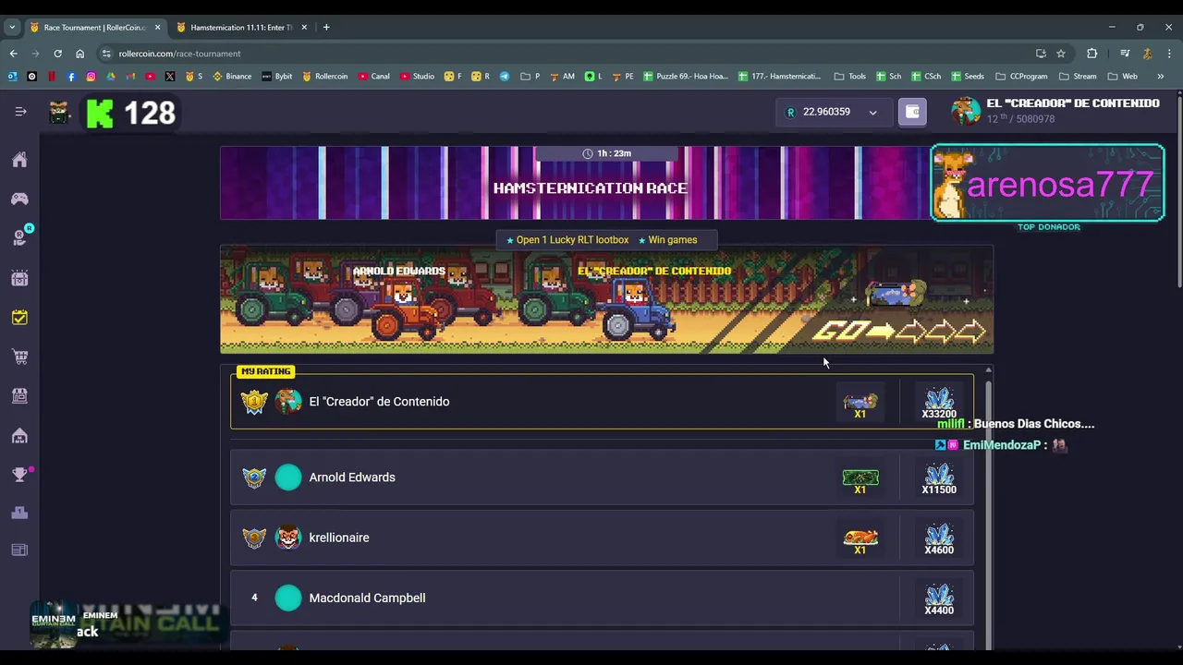Image resolution: width=1183 pixels, height=665 pixels.
Task: Open the highlighted events calendar icon
Action: tap(19, 318)
